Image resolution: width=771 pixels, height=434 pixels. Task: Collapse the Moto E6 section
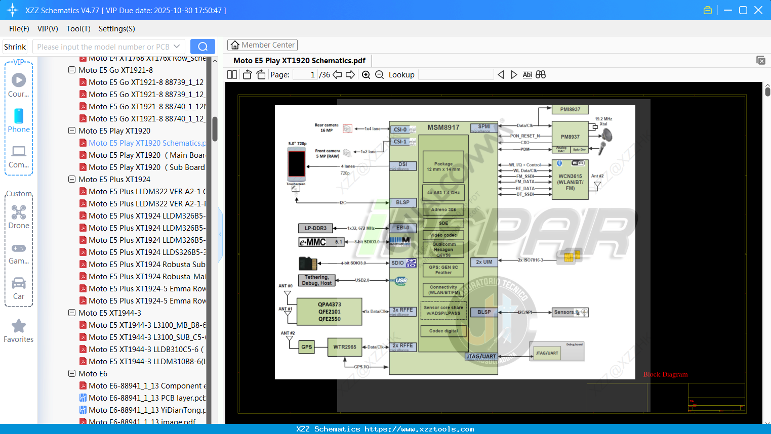[x=72, y=373]
